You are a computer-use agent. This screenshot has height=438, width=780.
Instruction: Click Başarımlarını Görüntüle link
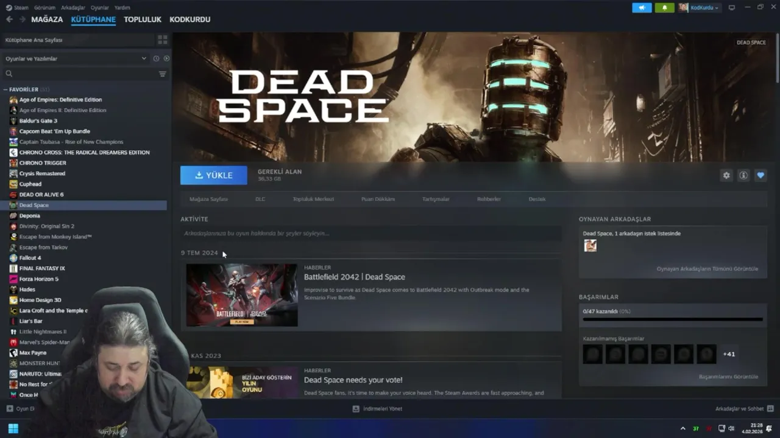point(728,377)
